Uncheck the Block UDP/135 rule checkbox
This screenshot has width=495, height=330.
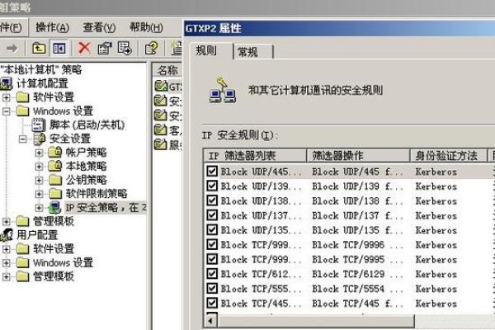coord(212,229)
